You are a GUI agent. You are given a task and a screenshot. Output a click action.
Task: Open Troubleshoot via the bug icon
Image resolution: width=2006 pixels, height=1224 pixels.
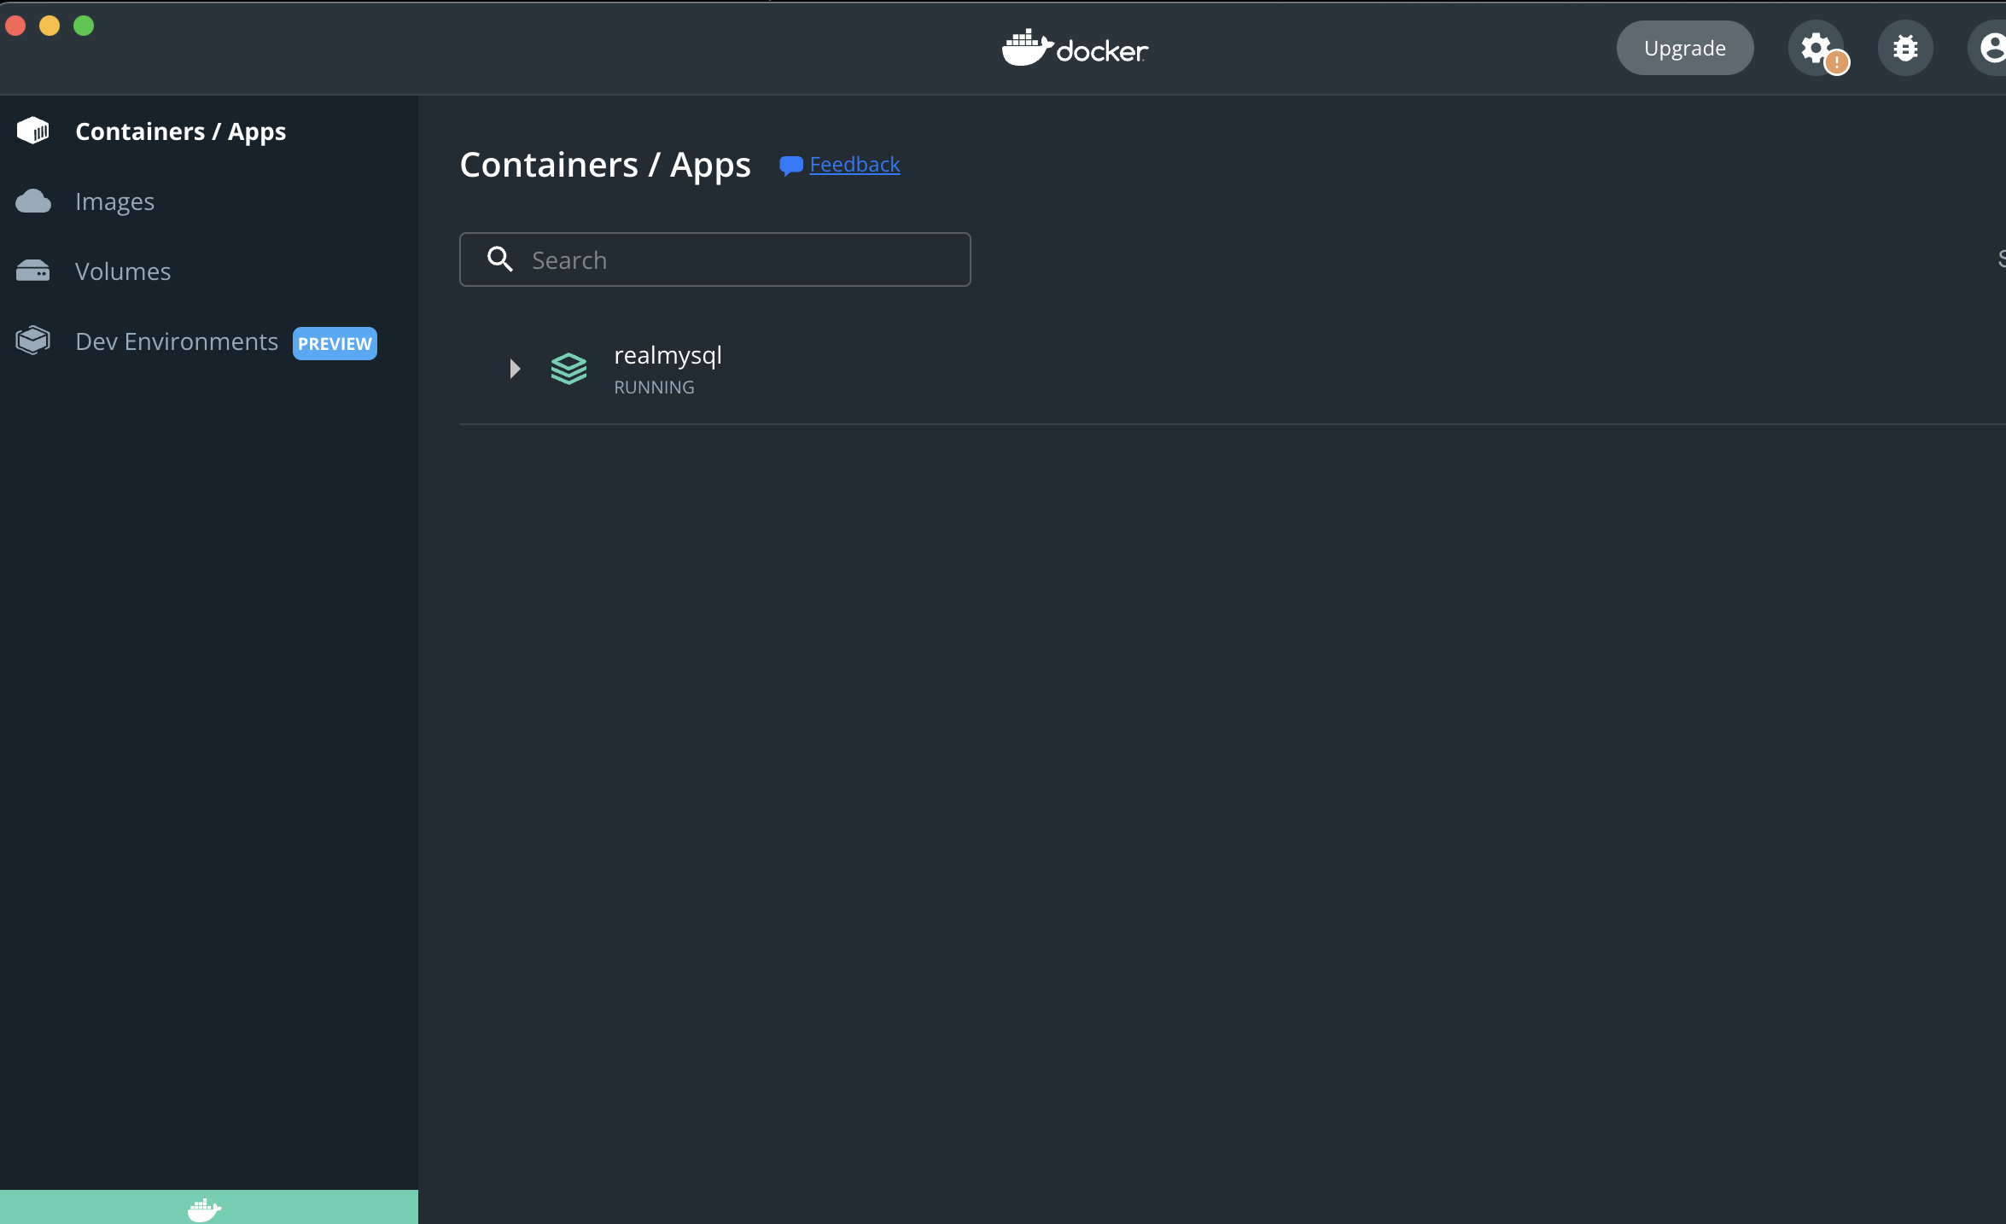[1904, 48]
